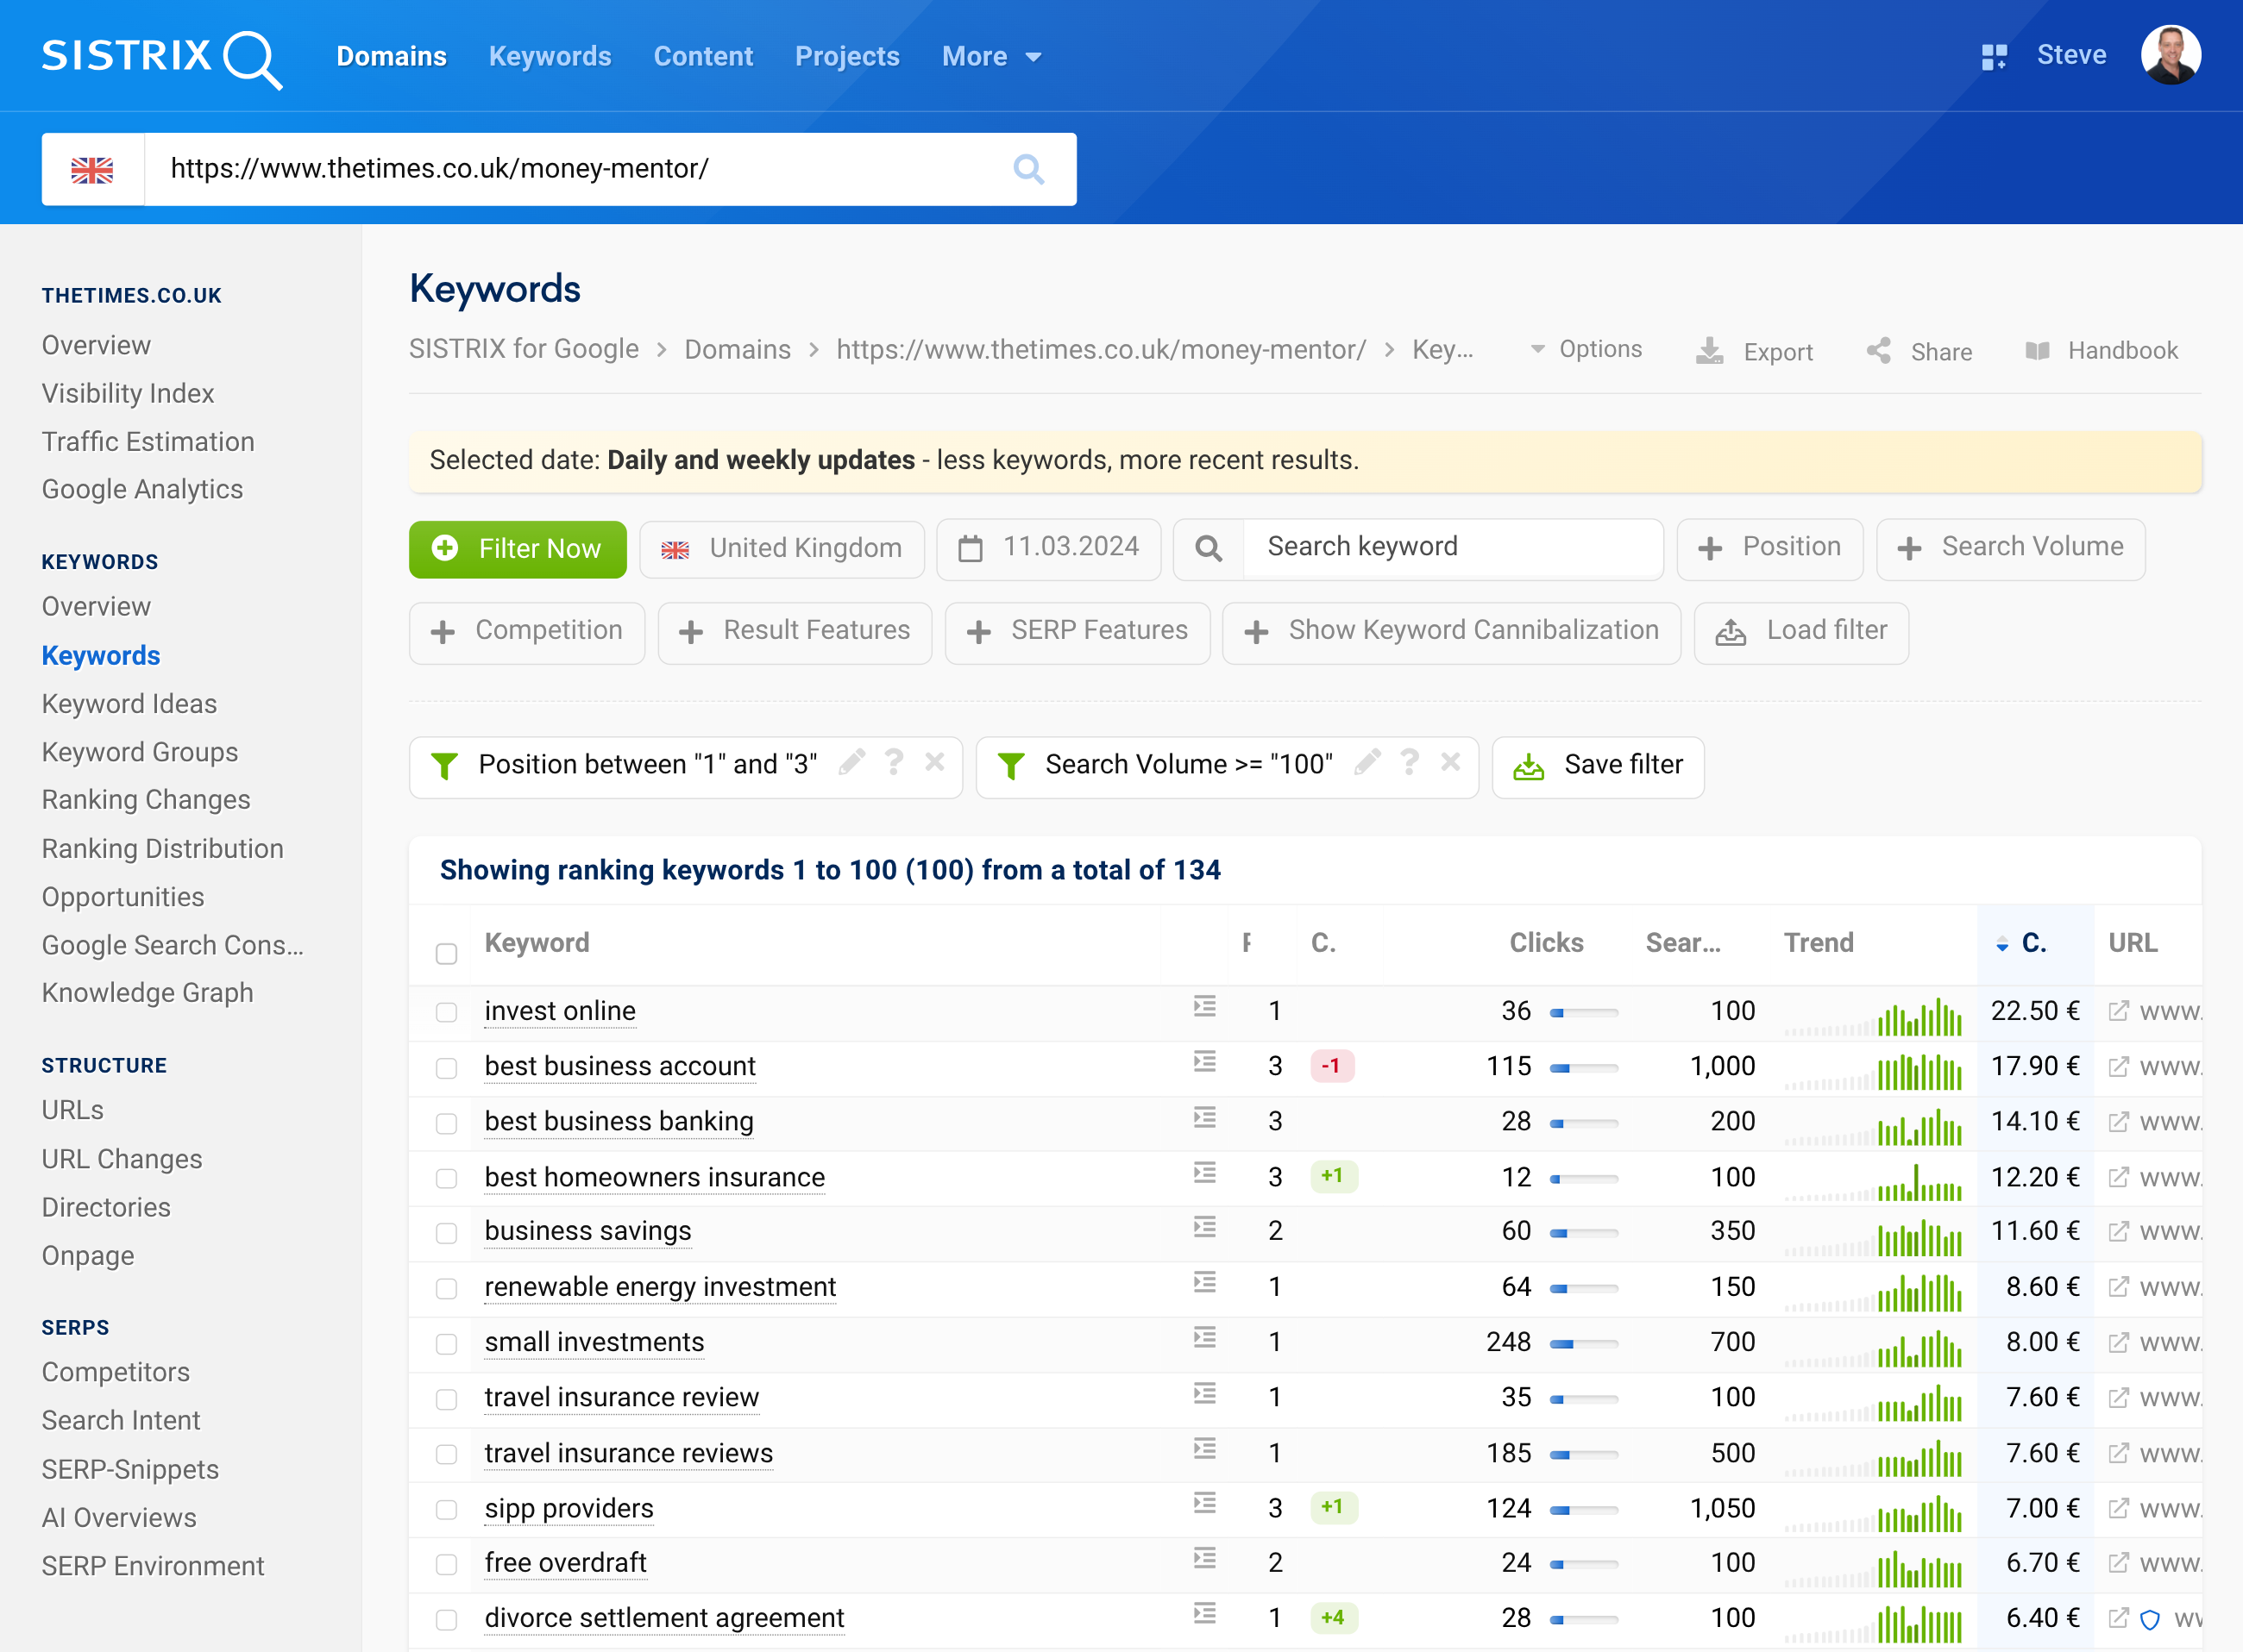Check the invest online row checkbox
The height and width of the screenshot is (1652, 2243).
pos(446,1012)
